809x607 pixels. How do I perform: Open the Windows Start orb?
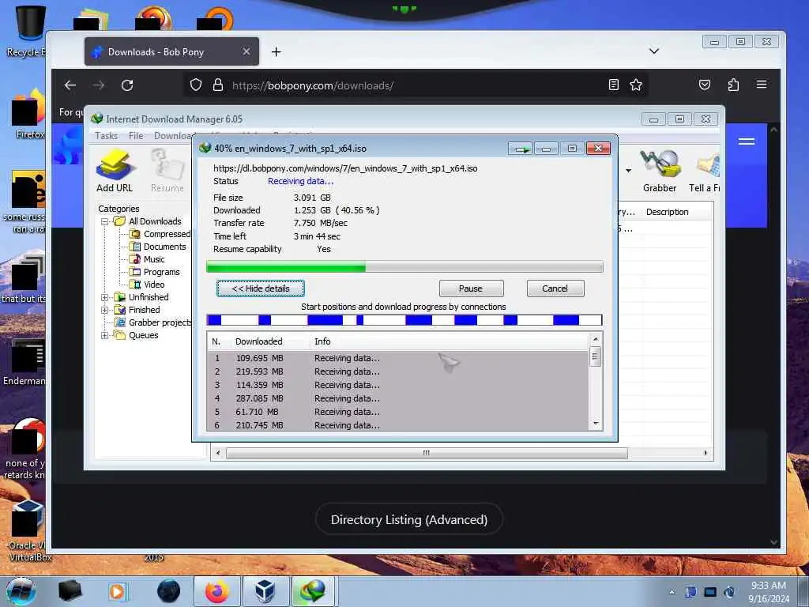[21, 591]
